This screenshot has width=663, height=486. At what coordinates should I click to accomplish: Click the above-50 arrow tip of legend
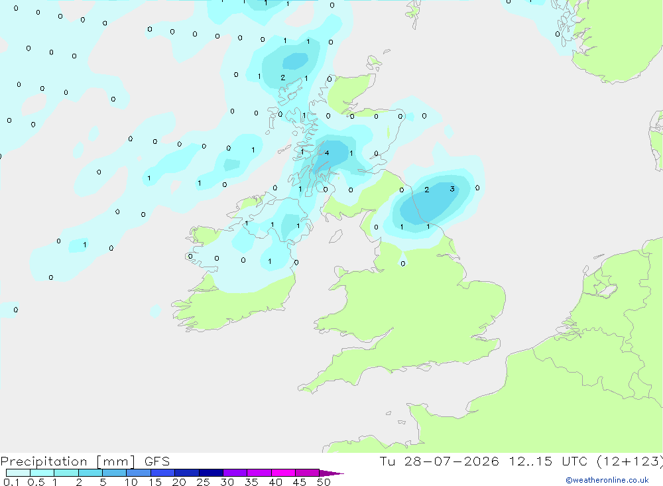click(331, 473)
